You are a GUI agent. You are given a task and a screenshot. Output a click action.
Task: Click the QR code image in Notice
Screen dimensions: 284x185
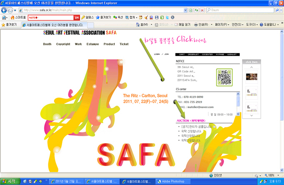pos(224,77)
